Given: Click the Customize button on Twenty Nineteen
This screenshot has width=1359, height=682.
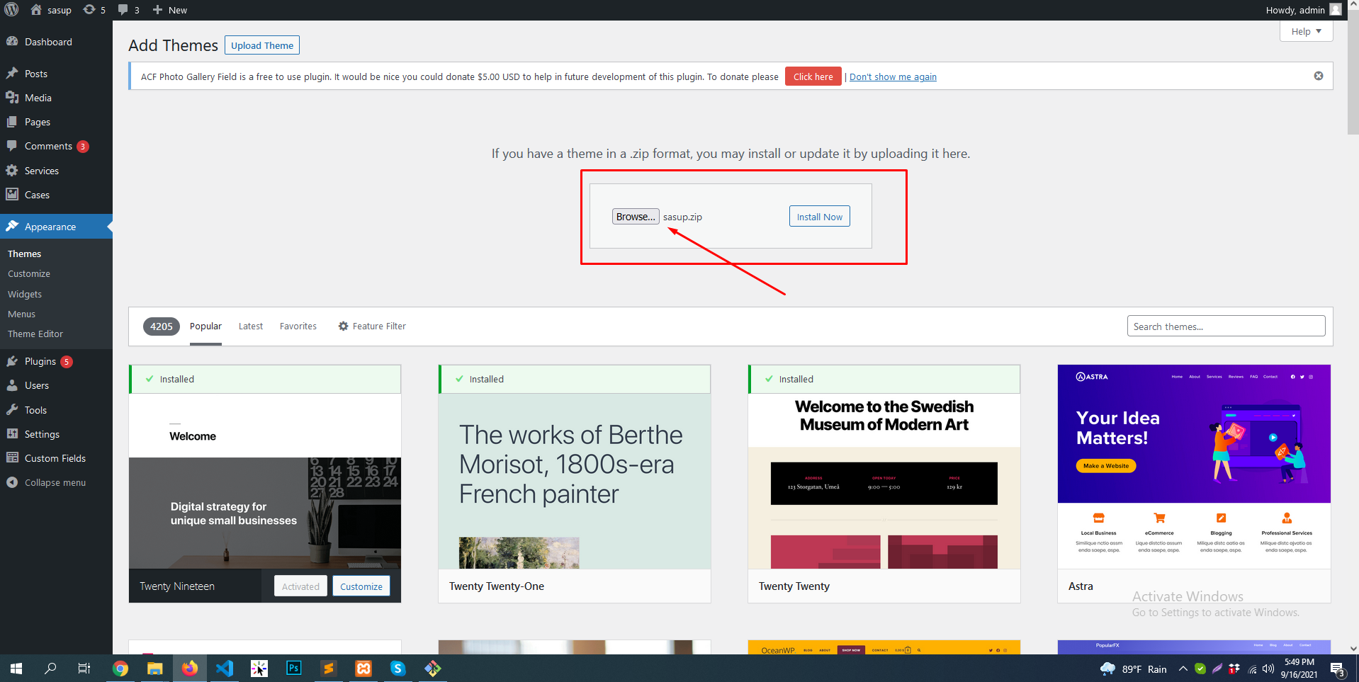Looking at the screenshot, I should 361,586.
